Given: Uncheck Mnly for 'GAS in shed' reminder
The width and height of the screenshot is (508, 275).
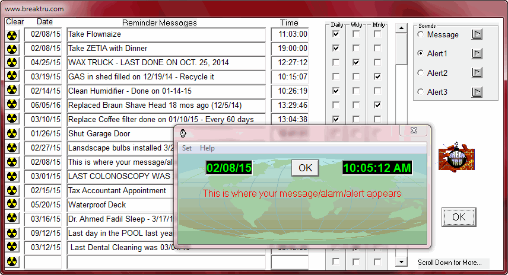Looking at the screenshot, I should pos(377,76).
